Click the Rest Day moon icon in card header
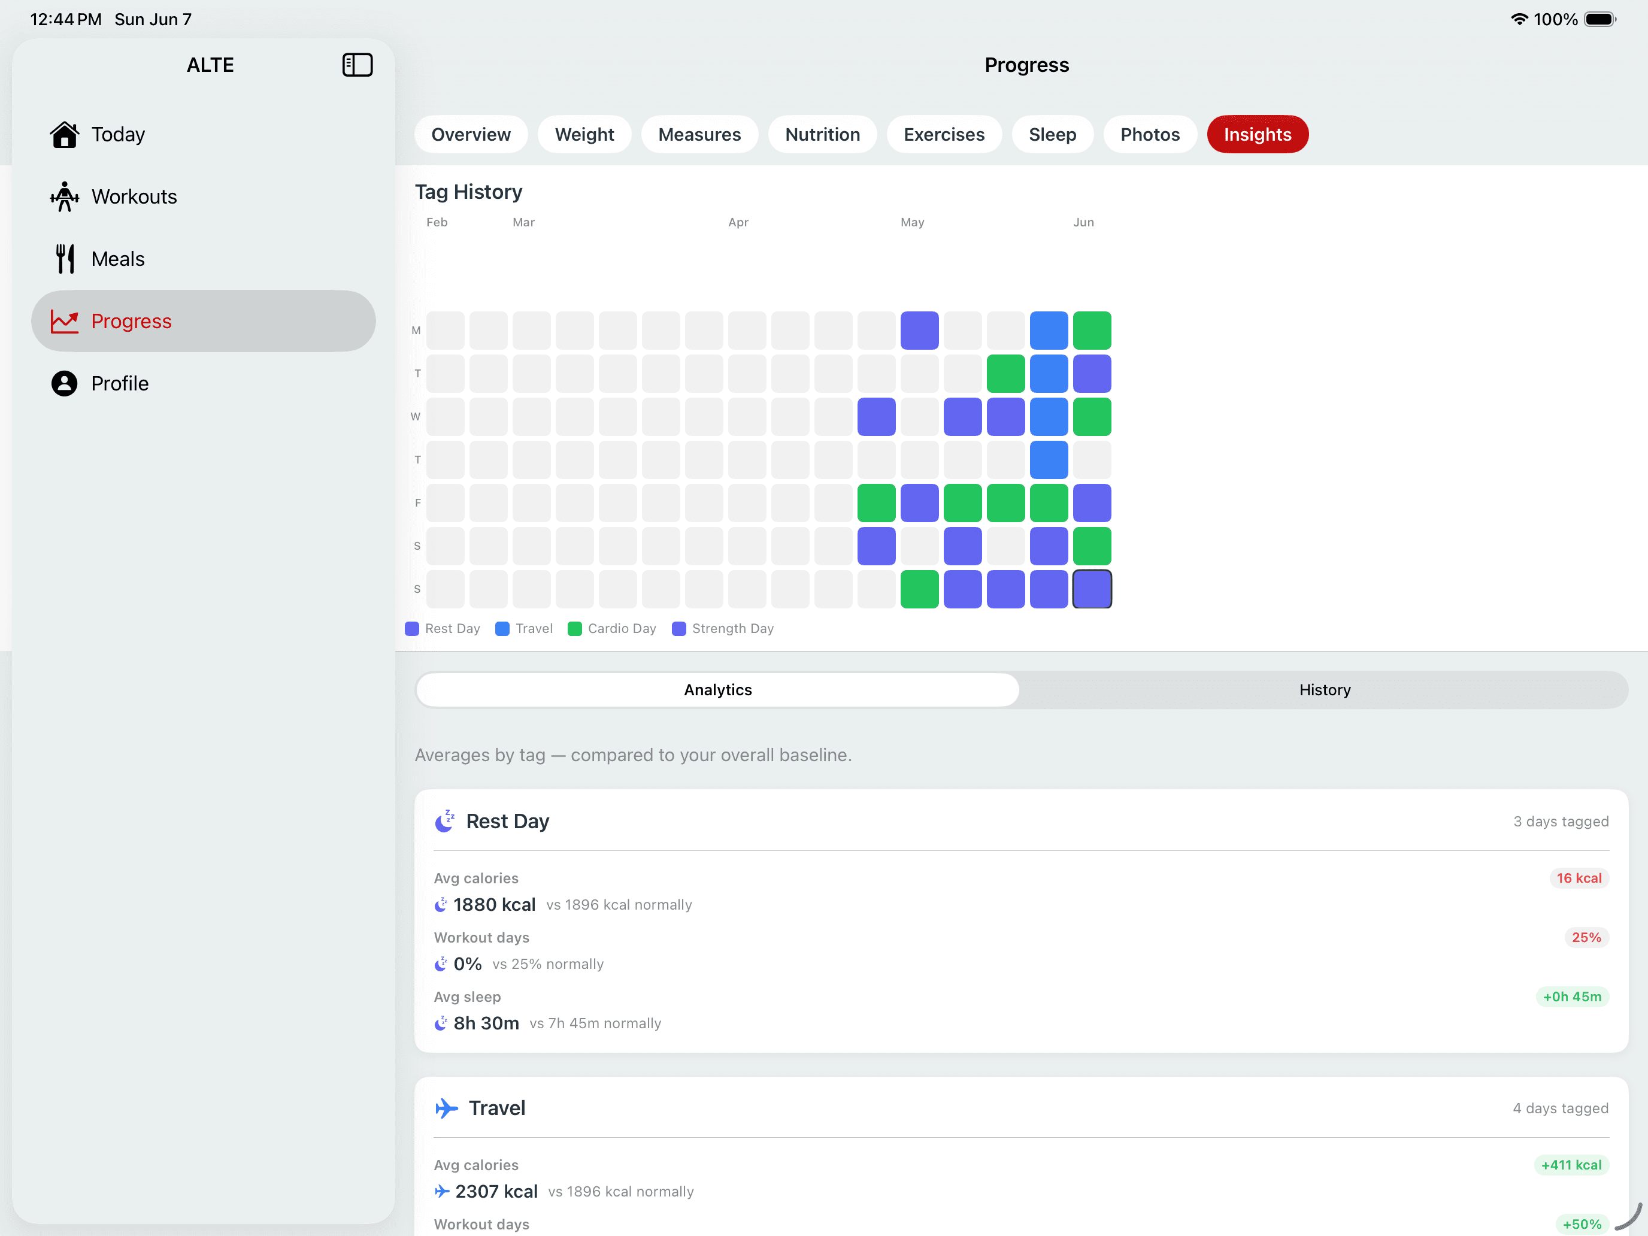This screenshot has width=1648, height=1236. click(445, 820)
